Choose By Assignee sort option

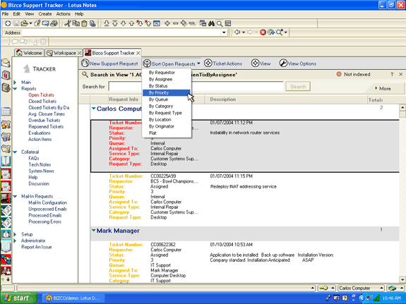pyautogui.click(x=160, y=79)
